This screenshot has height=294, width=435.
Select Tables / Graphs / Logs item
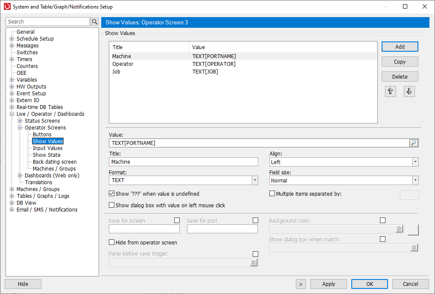pos(43,196)
